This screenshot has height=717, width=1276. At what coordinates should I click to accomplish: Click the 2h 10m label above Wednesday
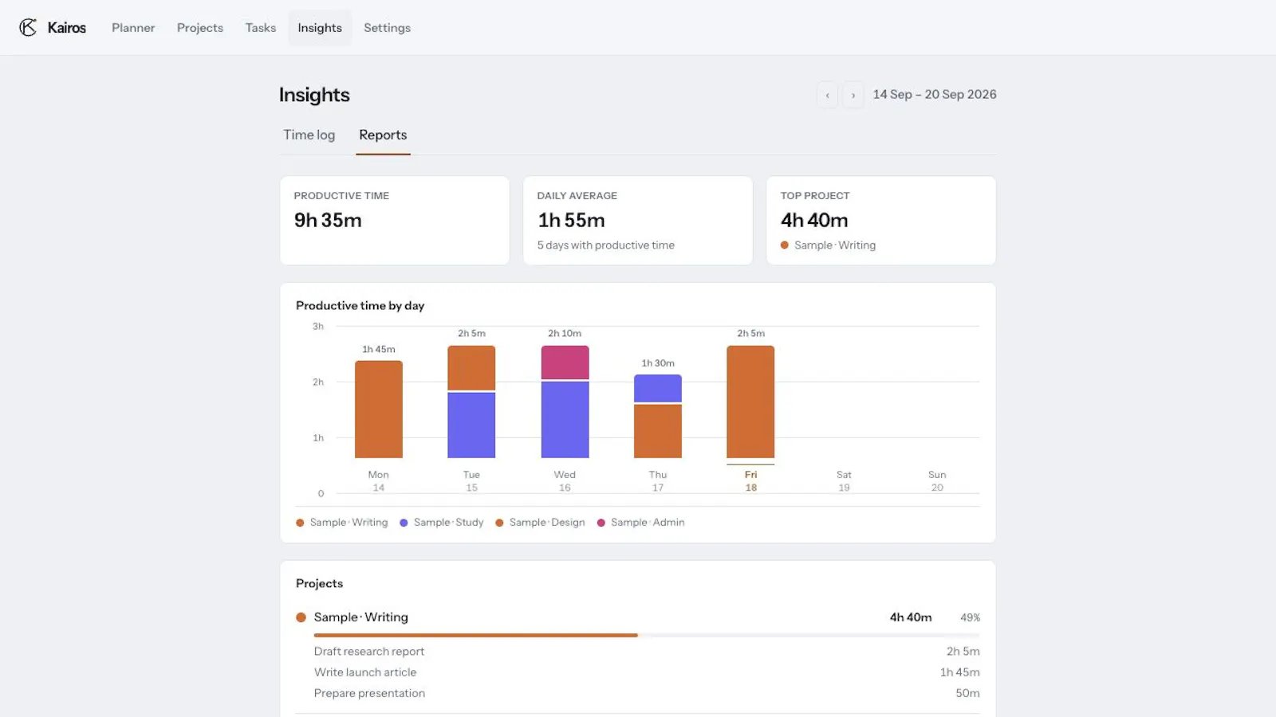565,333
